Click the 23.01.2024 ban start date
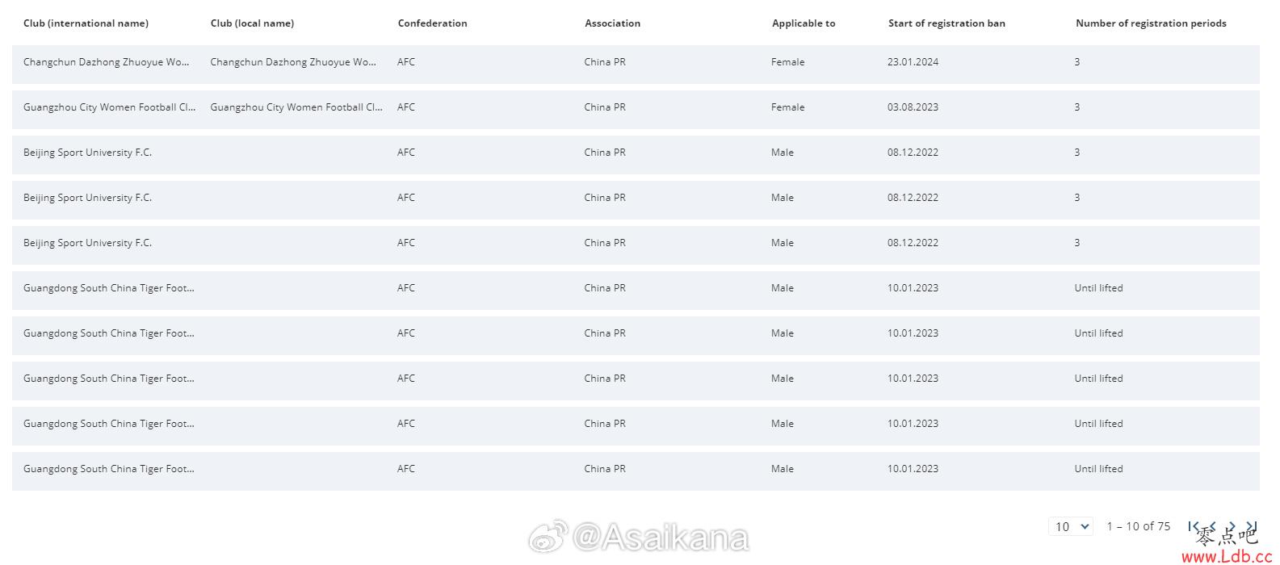1280x565 pixels. [x=913, y=62]
